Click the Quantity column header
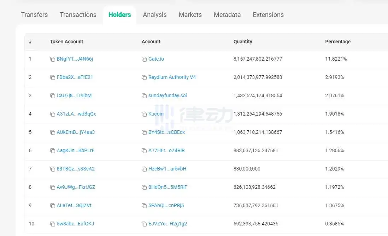The height and width of the screenshot is (236, 388). [x=243, y=42]
